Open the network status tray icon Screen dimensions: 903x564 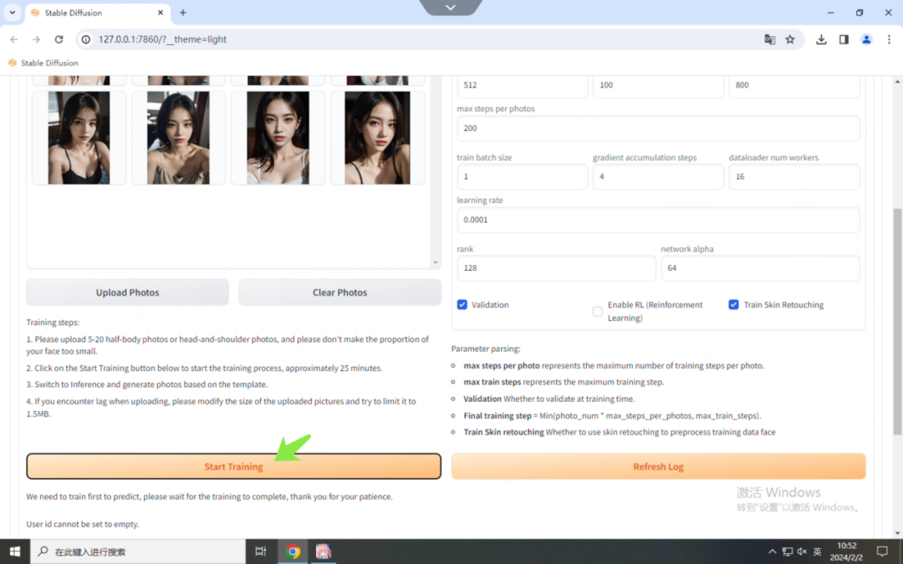click(x=788, y=551)
